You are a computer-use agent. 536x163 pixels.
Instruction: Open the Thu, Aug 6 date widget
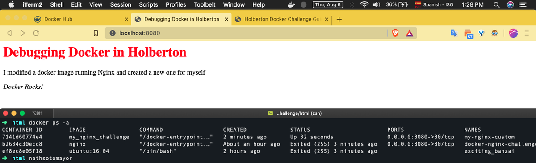pyautogui.click(x=328, y=5)
